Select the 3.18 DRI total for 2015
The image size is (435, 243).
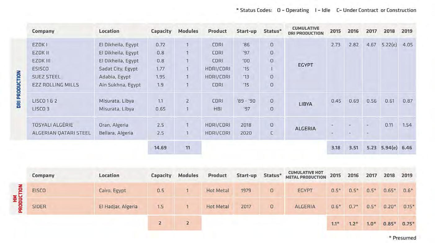click(x=335, y=148)
